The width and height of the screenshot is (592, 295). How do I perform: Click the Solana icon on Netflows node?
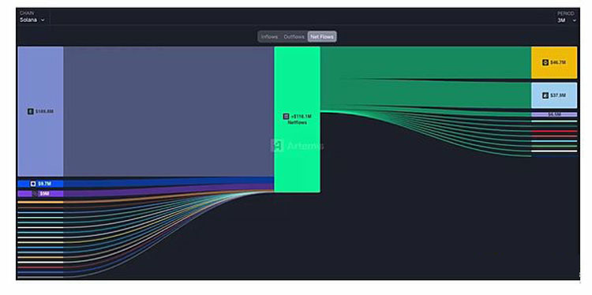click(286, 117)
